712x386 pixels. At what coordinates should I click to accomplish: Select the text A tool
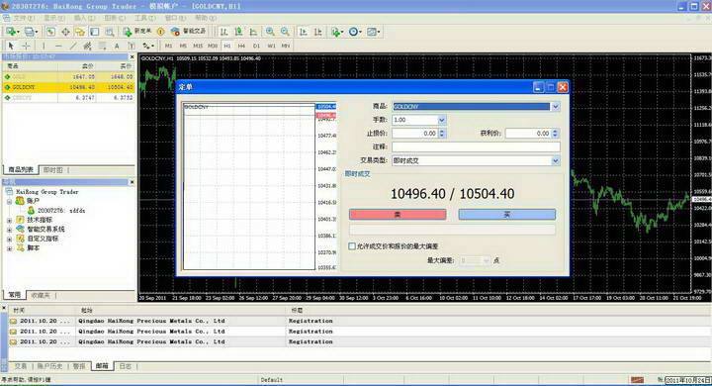(x=117, y=46)
